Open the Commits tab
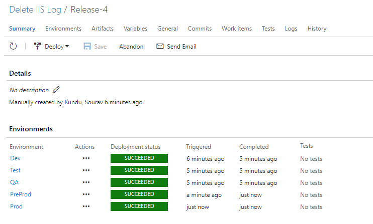Viewport: 373px width, 224px height. 200,29
